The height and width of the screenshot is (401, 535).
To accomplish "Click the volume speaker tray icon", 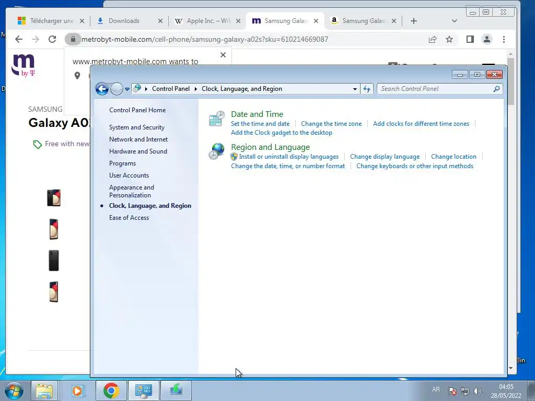I will pyautogui.click(x=478, y=391).
